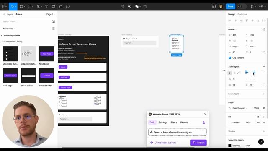The image size is (268, 151).
Task: Open the Weavely Results tab
Action: [184, 122]
